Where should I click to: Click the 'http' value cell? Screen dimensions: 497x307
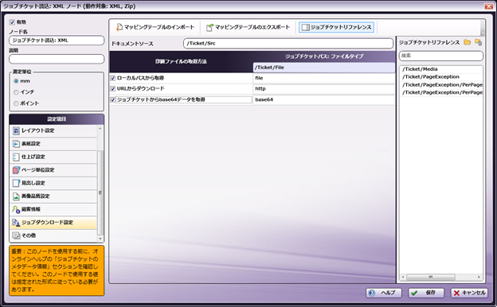pos(324,89)
